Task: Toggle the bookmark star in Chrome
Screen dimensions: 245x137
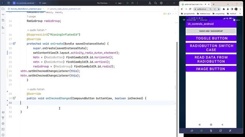Action: click(x=219, y=9)
